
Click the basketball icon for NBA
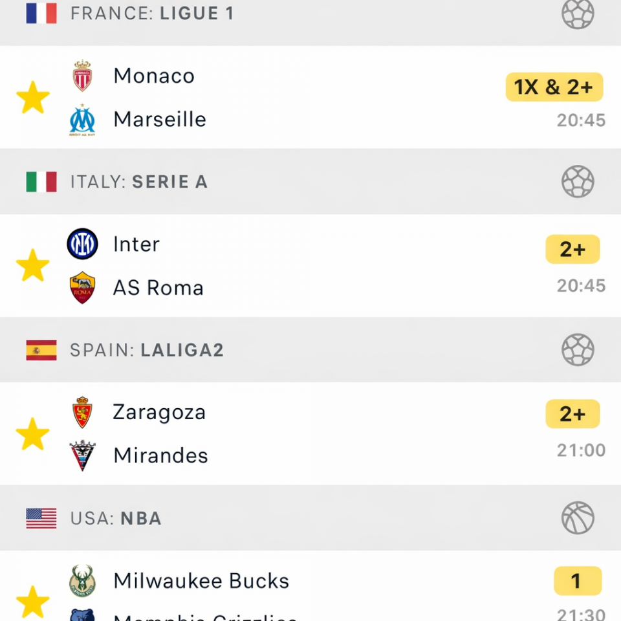(578, 518)
